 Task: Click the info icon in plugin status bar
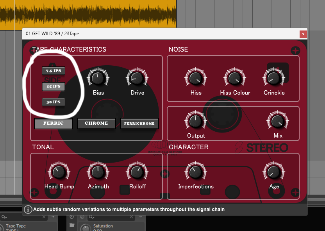click(28, 210)
